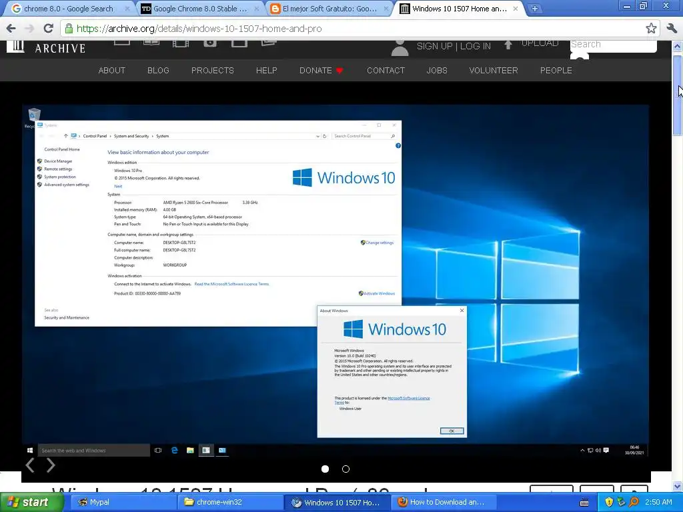Close the 'El mejor Soft Gratuito' tab
This screenshot has width=683, height=512.
(x=386, y=9)
